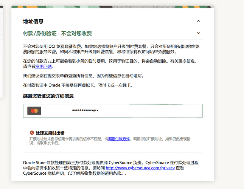This screenshot has height=189, width=244.
Task: Select the 付款/身份验证 - 不会对您收费 heading
Action: (x=58, y=33)
